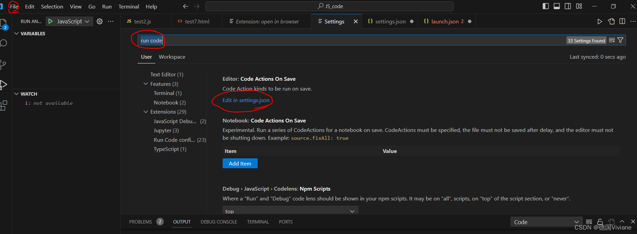The width and height of the screenshot is (637, 234).
Task: Click the JS_code command center search bar
Action: tap(330, 6)
